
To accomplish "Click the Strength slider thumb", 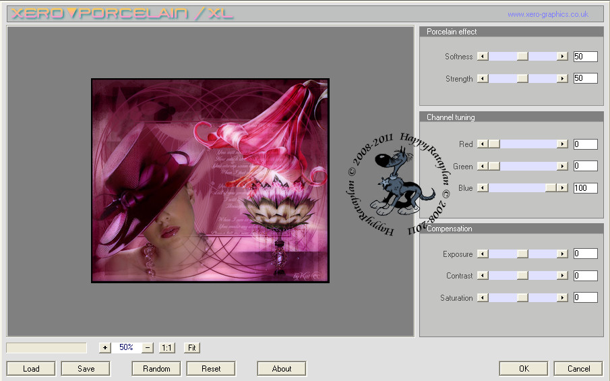I will pyautogui.click(x=522, y=79).
